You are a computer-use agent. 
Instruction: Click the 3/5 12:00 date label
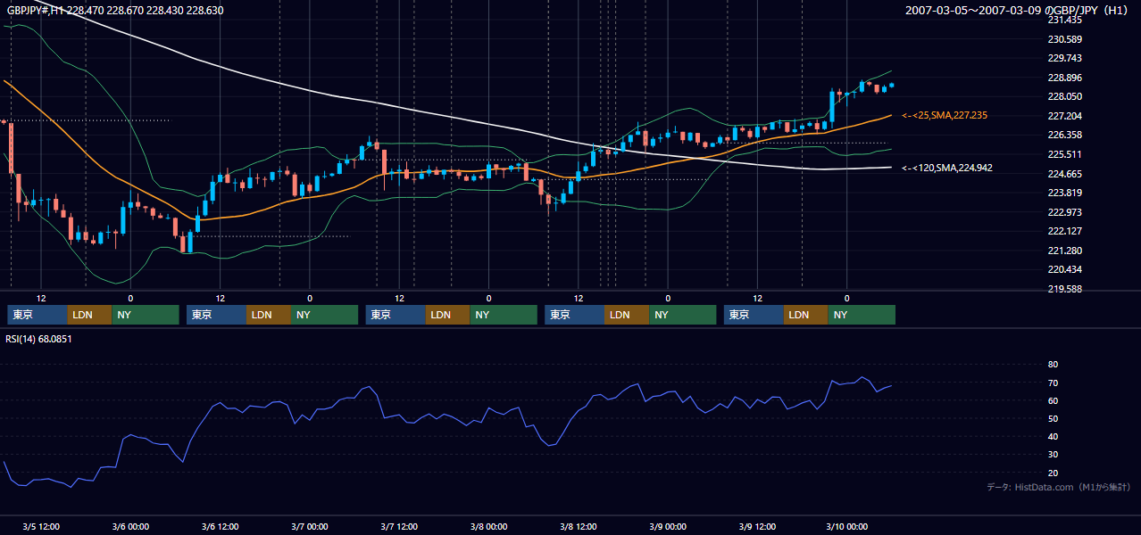[x=41, y=527]
